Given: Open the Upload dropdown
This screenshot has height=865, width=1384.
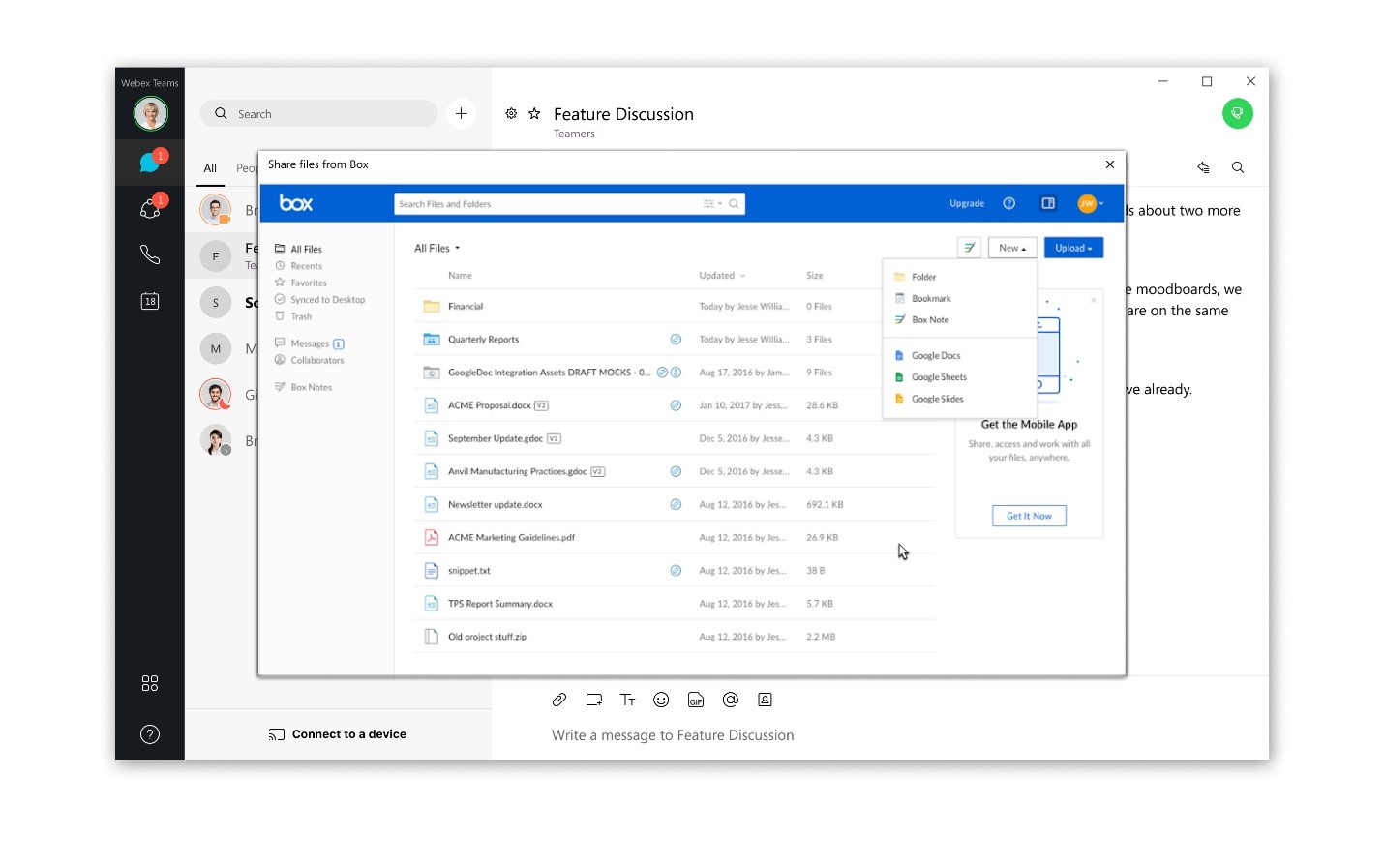Looking at the screenshot, I should tap(1073, 248).
